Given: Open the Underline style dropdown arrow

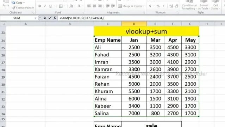Looking at the screenshot, I should pos(54,6).
